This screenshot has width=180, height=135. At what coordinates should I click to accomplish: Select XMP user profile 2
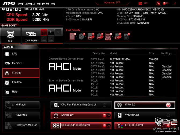click(x=51, y=39)
